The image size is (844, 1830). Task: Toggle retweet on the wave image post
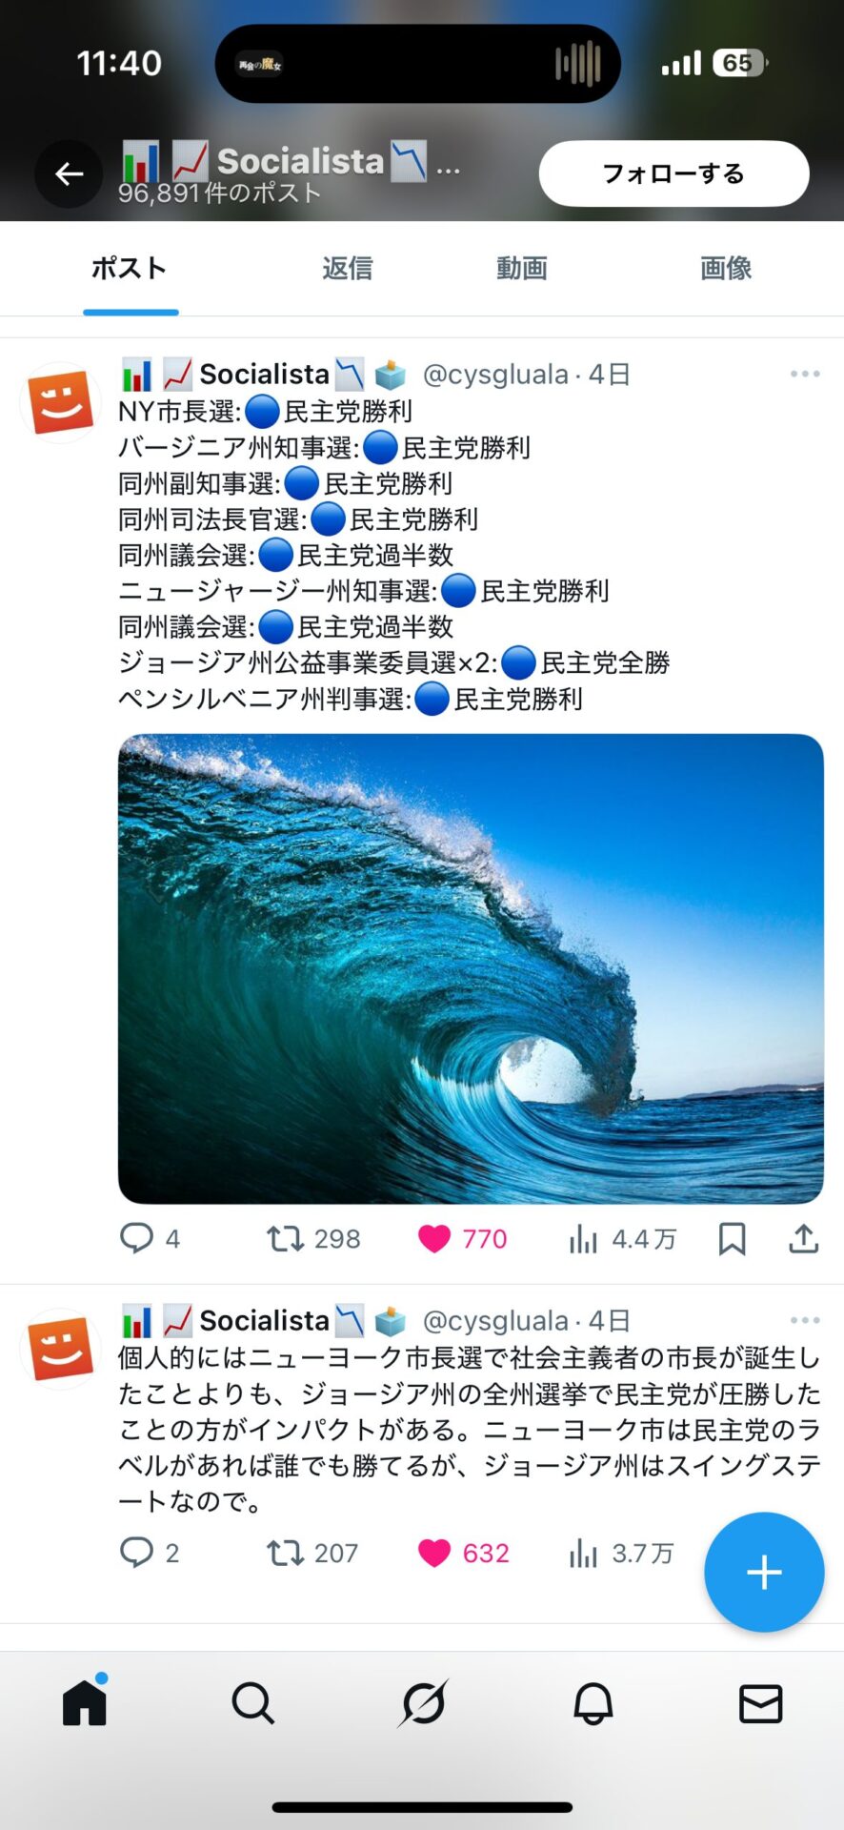tap(283, 1238)
